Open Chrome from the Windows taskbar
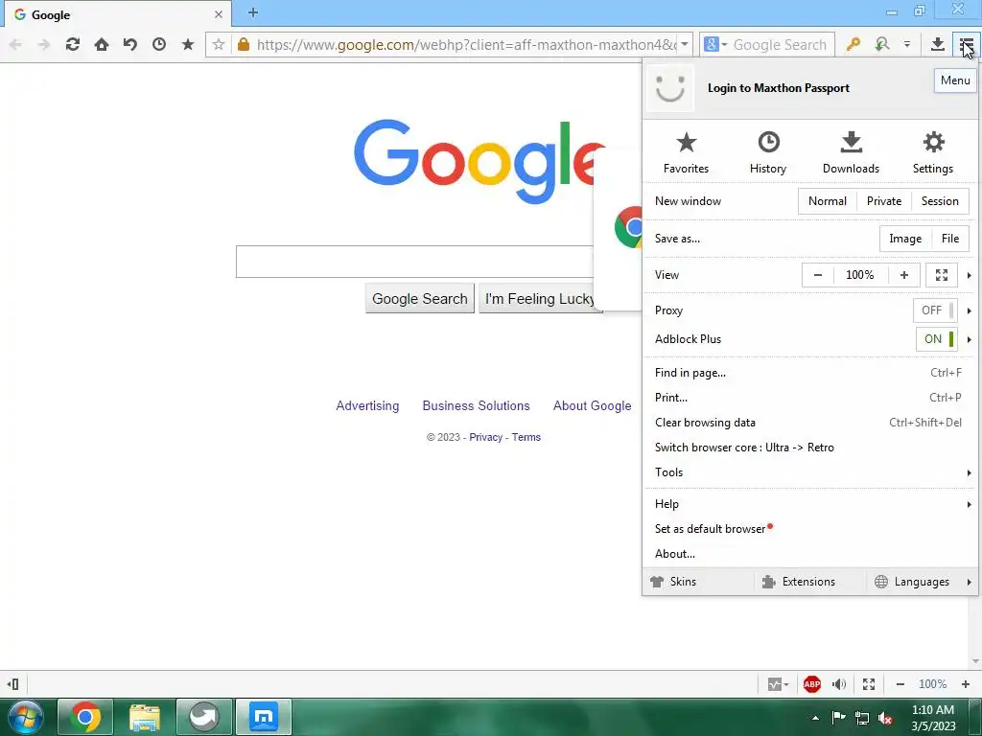The image size is (982, 736). [85, 717]
